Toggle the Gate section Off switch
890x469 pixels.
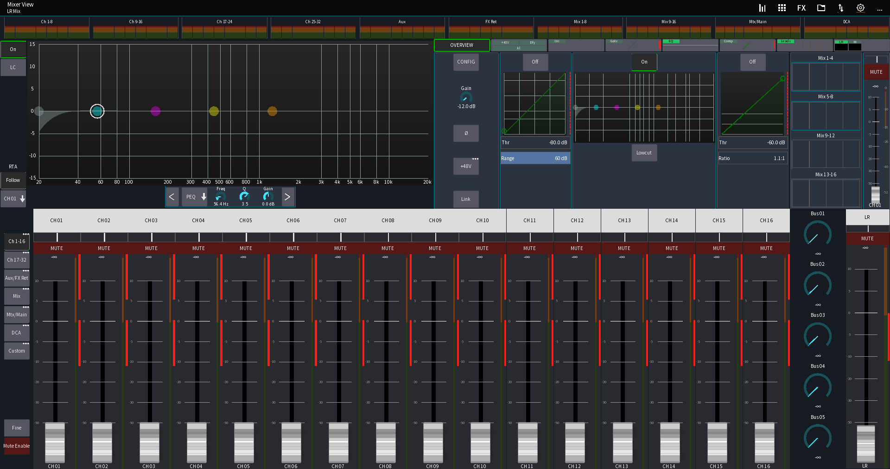pos(535,62)
